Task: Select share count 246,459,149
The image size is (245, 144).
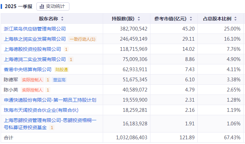Action: [134, 39]
